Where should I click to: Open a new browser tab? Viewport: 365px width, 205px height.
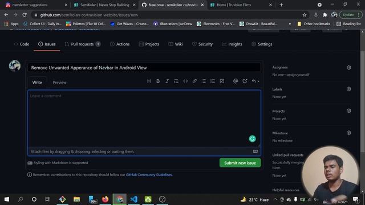pos(281,5)
